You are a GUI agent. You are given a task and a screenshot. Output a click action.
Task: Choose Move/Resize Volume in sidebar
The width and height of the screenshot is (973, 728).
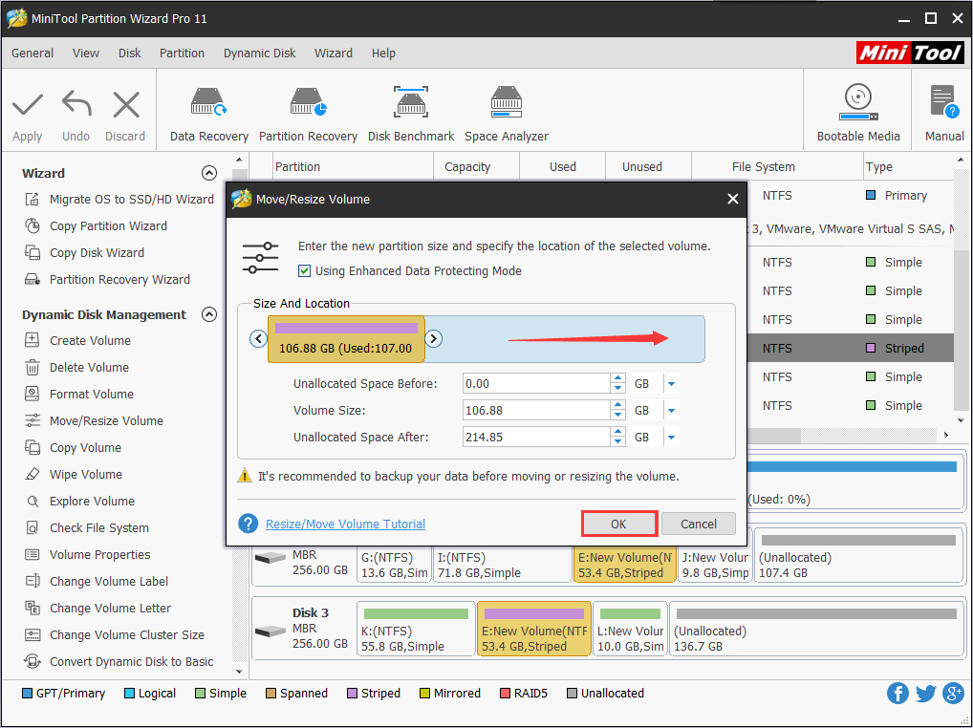point(94,420)
